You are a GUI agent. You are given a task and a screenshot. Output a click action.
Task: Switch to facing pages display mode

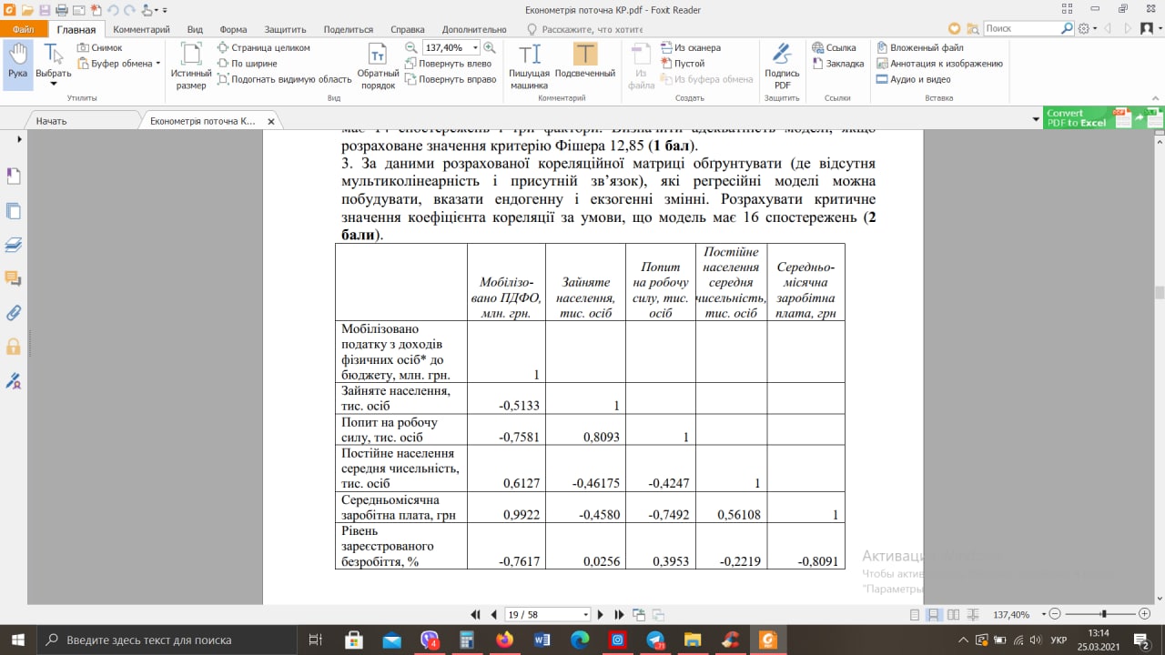coord(953,615)
